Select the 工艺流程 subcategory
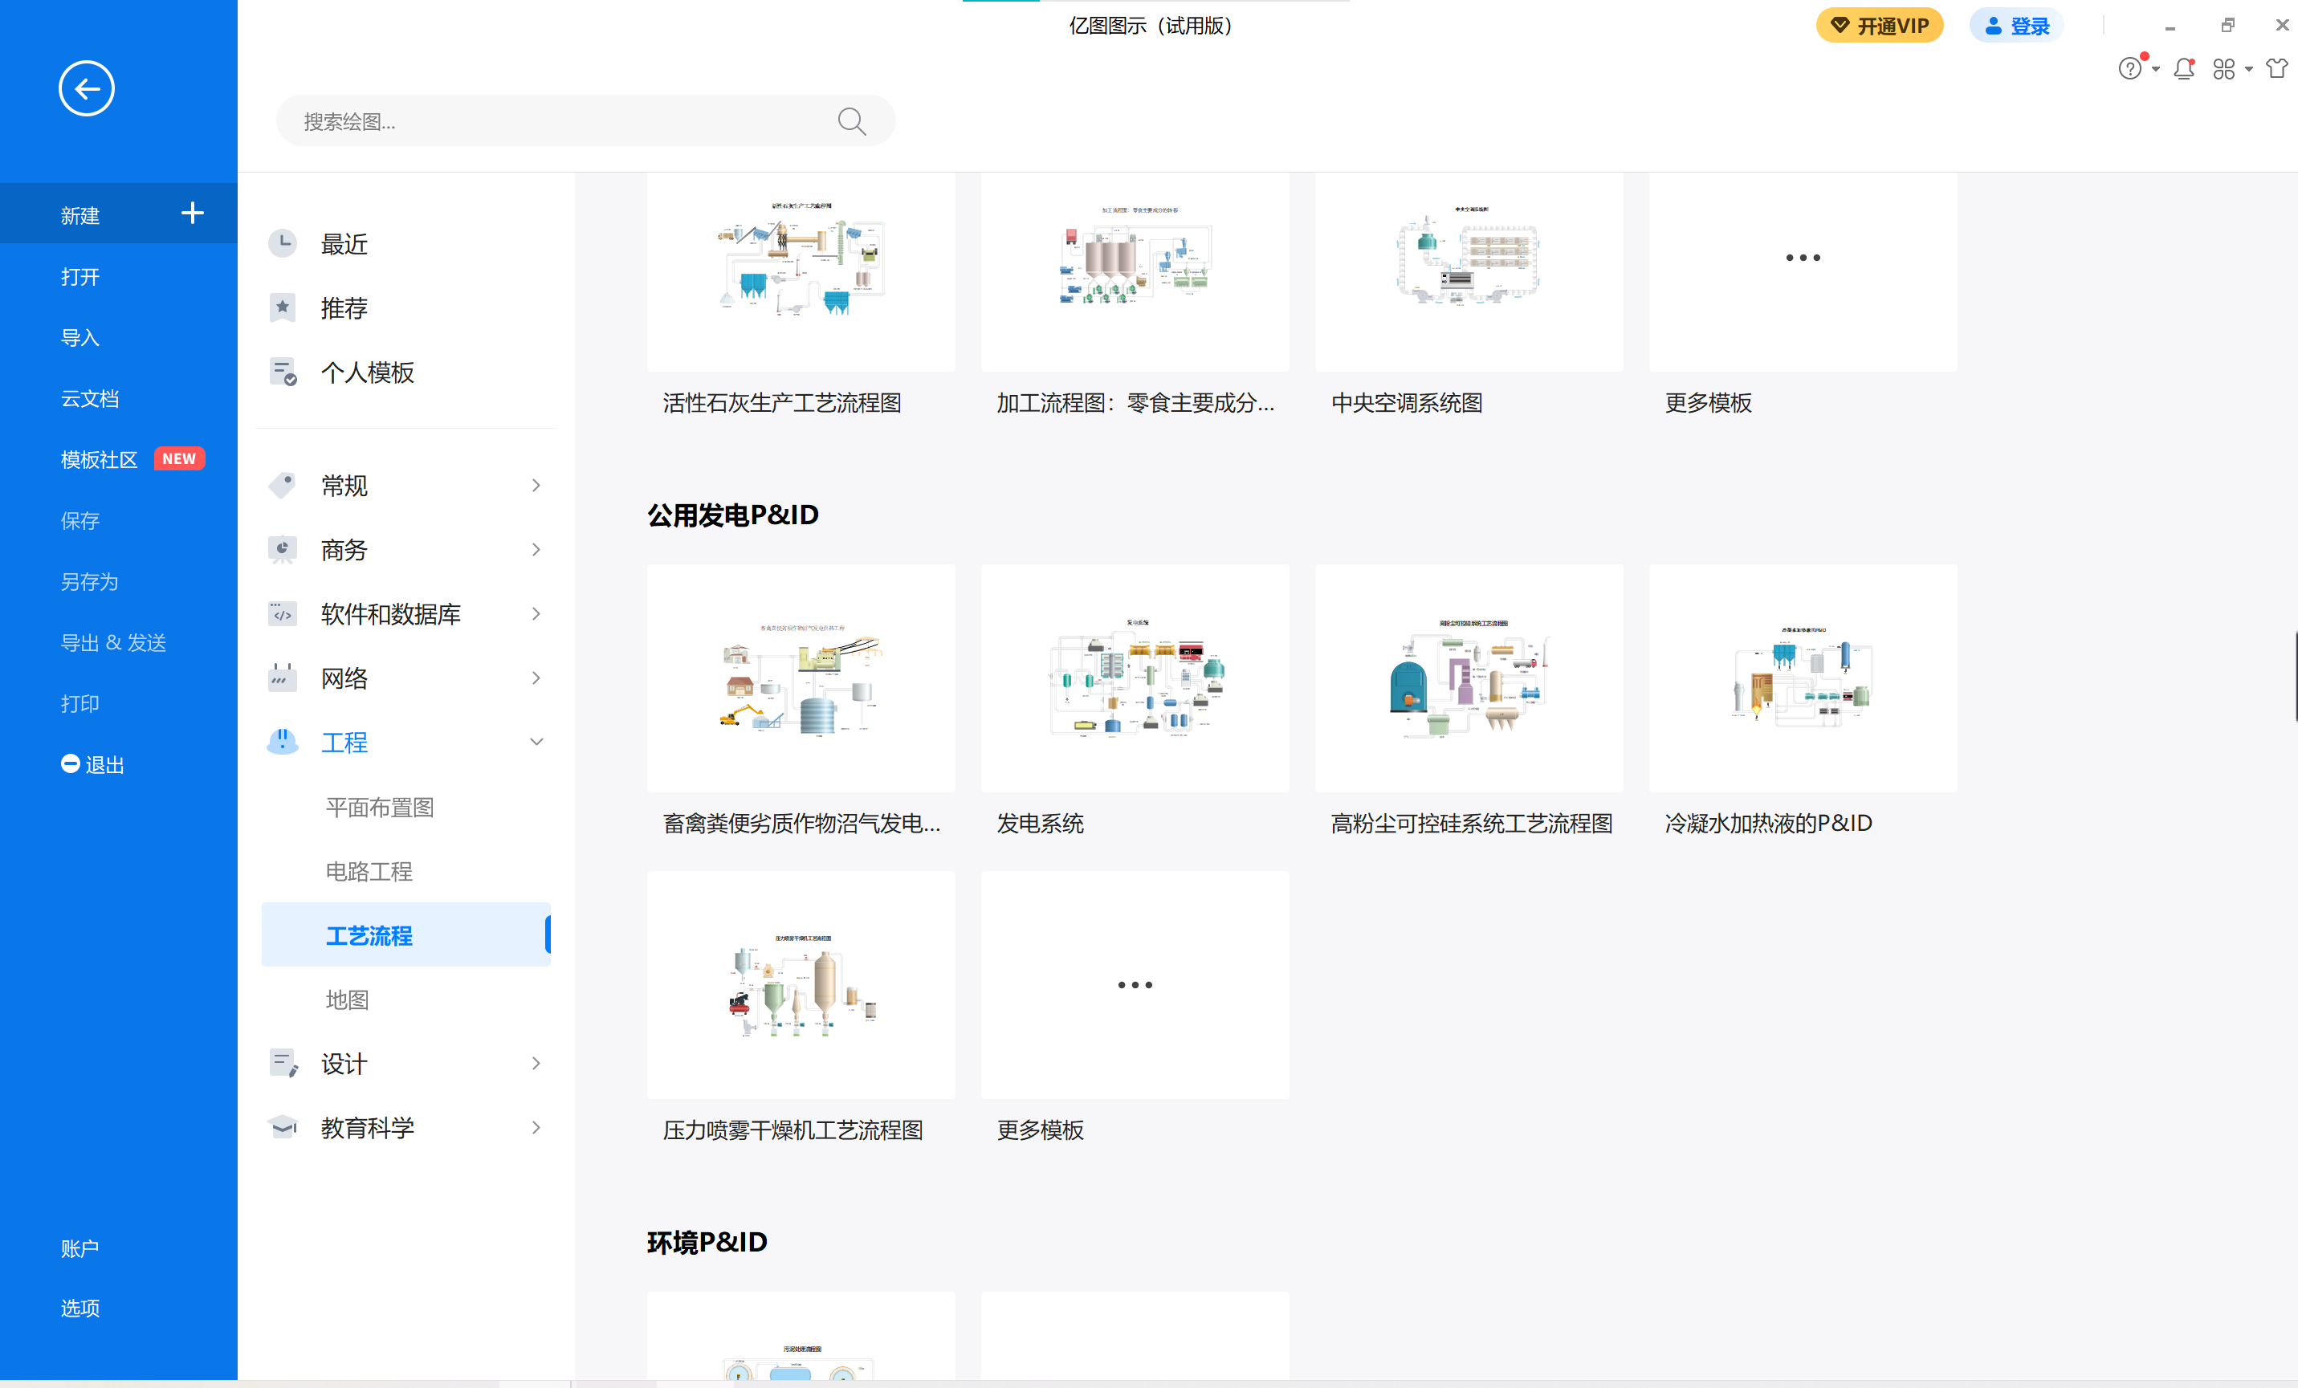 click(x=405, y=935)
